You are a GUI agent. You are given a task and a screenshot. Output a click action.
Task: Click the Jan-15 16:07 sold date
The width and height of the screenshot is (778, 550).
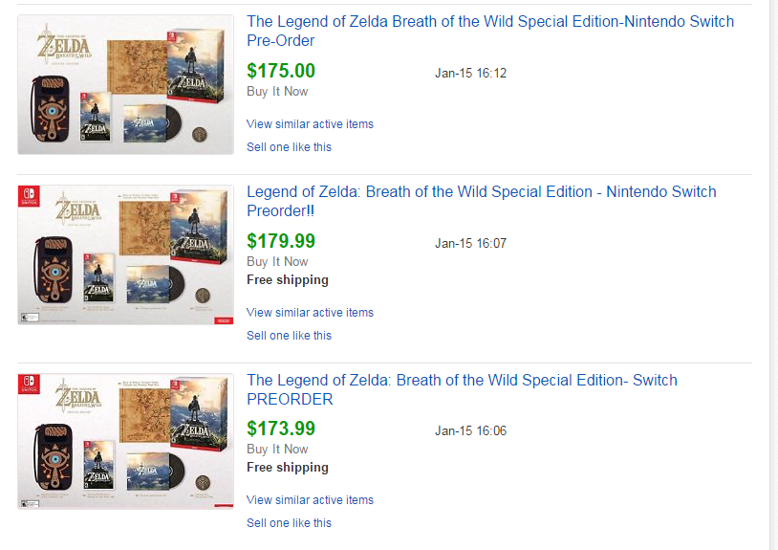[471, 244]
